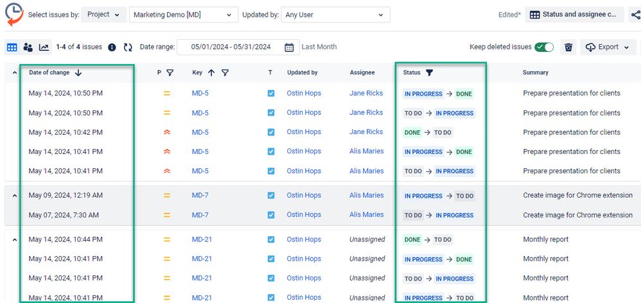Open the Project selection type dropdown

pos(104,15)
